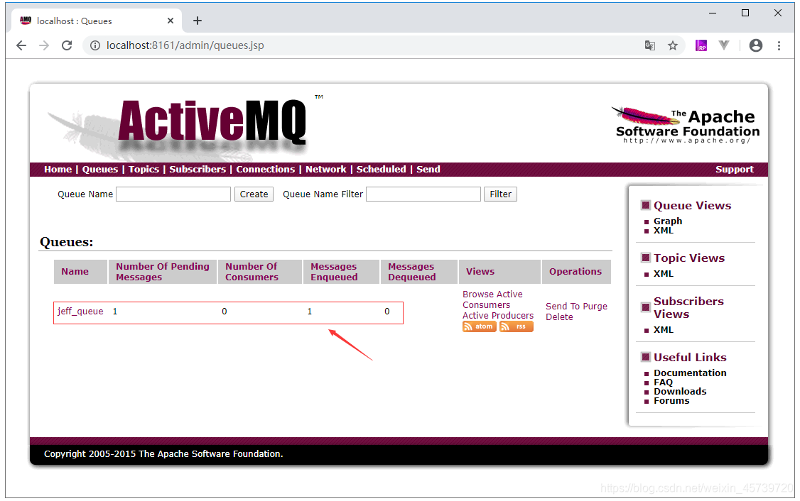
Task: Click Send To for jeff_queue
Action: (563, 307)
